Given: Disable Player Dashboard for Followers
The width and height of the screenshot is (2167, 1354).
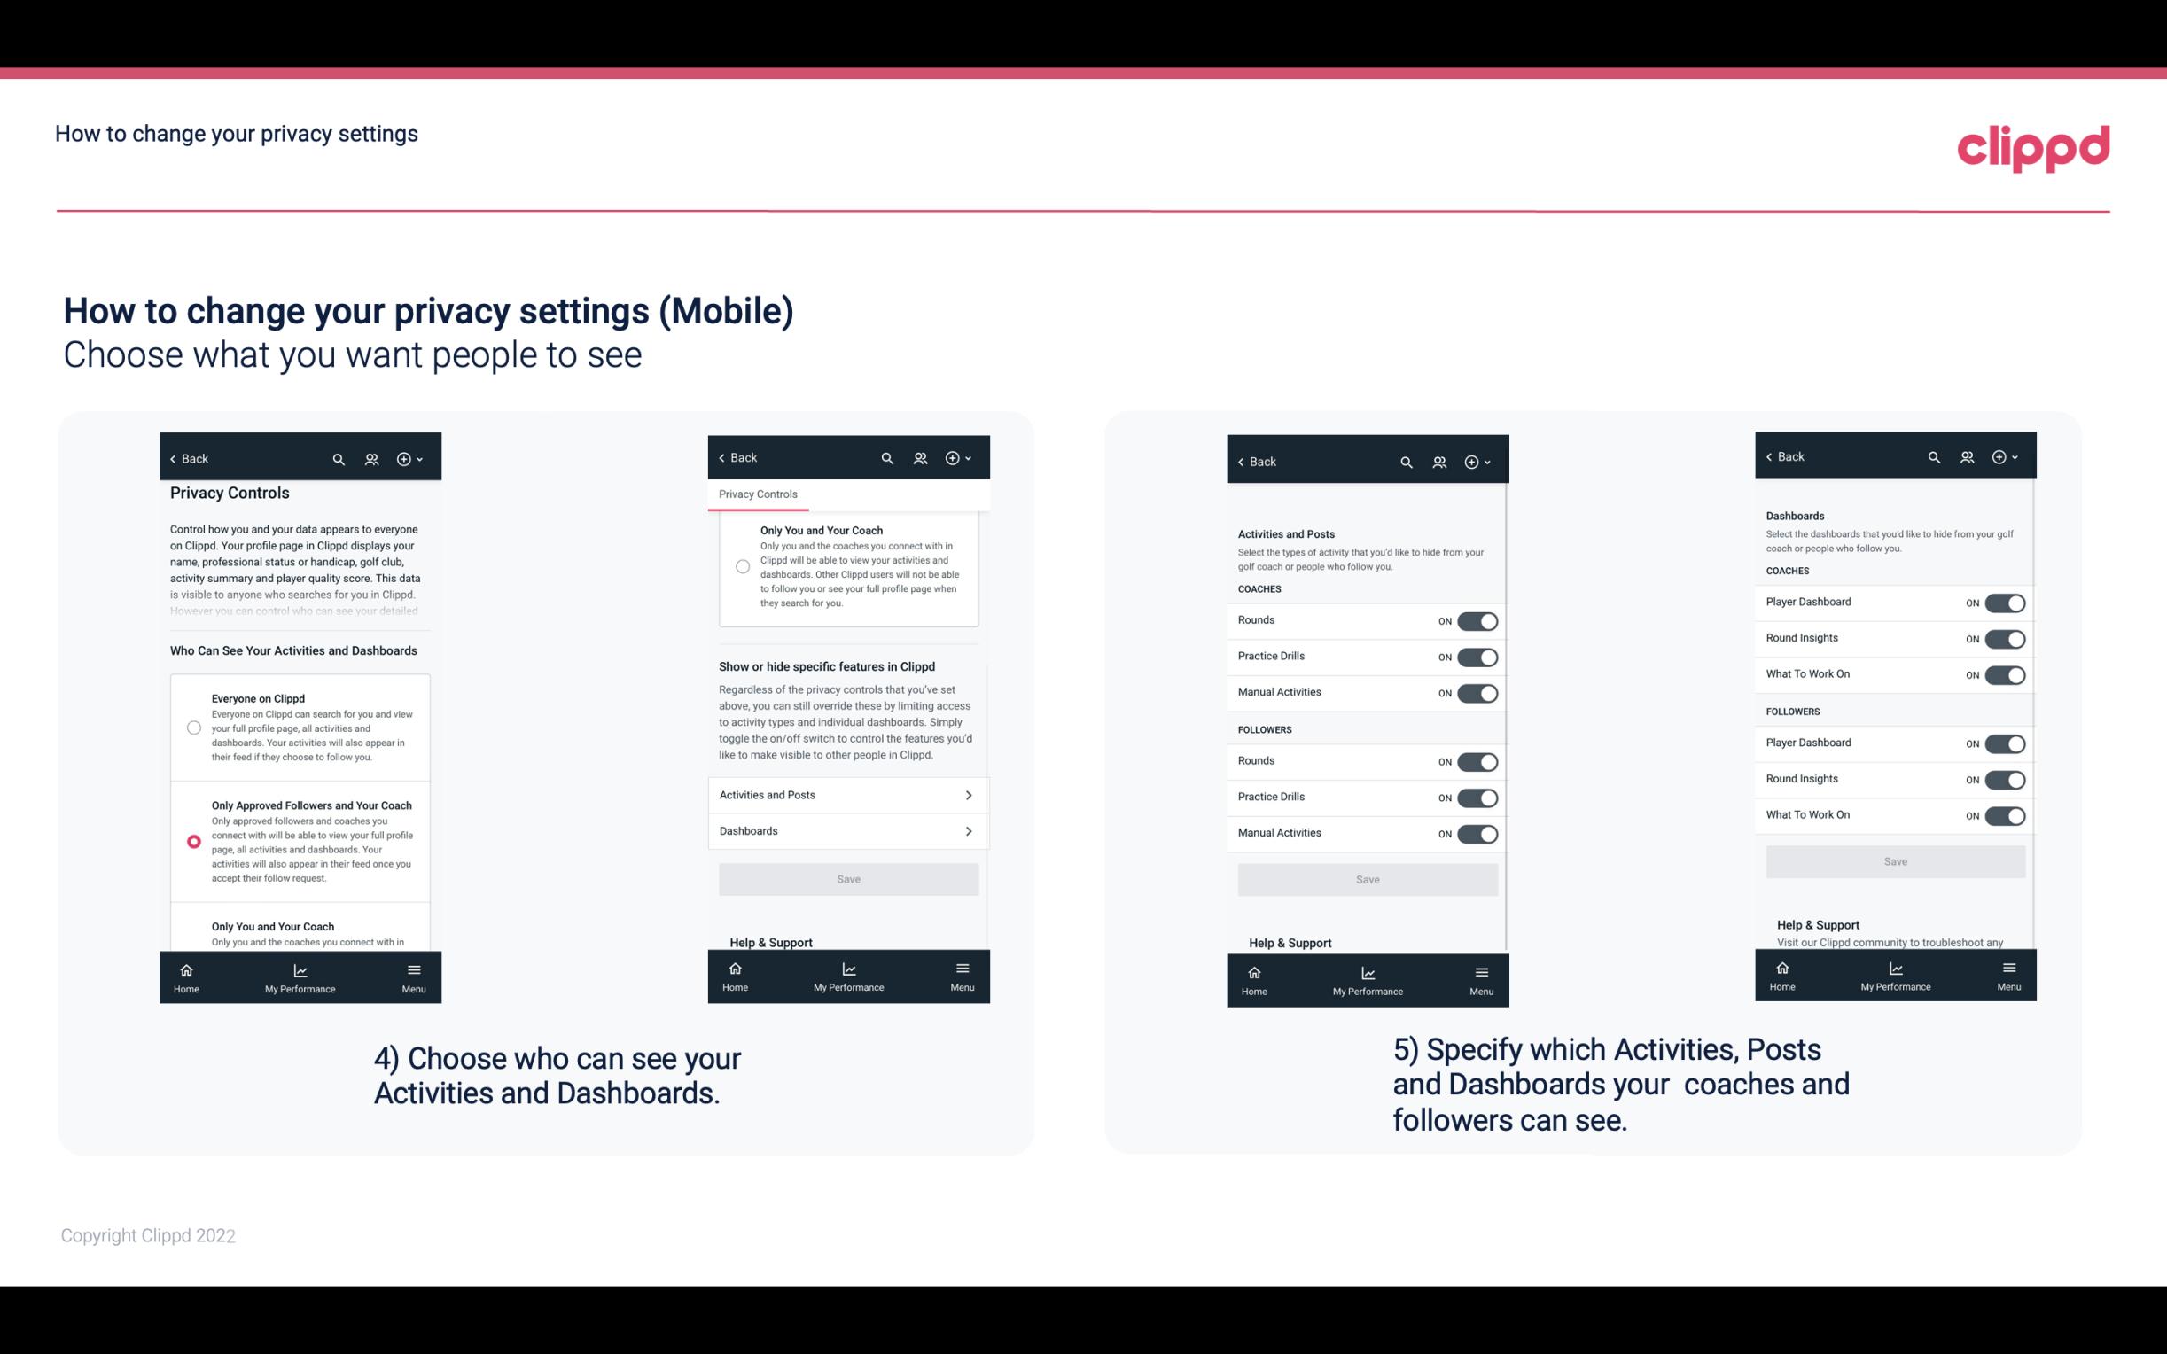Looking at the screenshot, I should pyautogui.click(x=2003, y=743).
